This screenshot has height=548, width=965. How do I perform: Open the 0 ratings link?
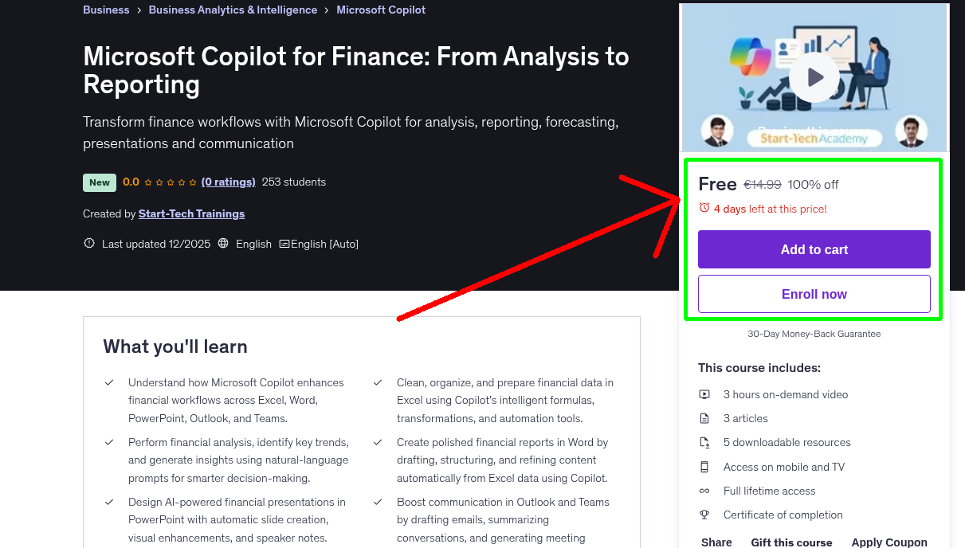coord(228,182)
